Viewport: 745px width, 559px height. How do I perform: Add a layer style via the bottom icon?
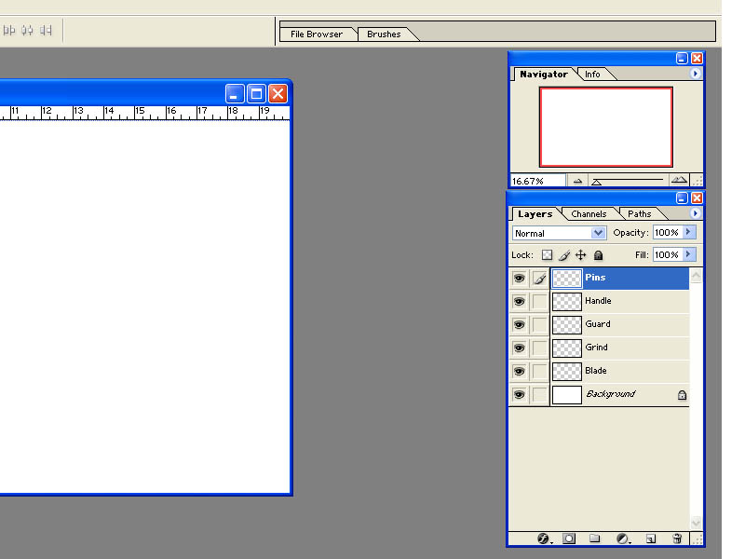pyautogui.click(x=543, y=539)
